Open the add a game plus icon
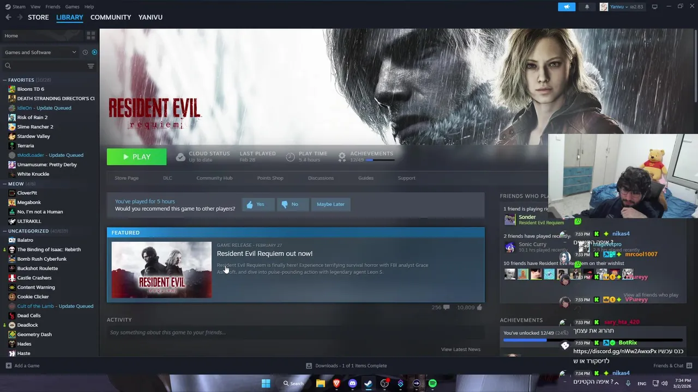Screen dimensions: 698x392 tap(8, 366)
